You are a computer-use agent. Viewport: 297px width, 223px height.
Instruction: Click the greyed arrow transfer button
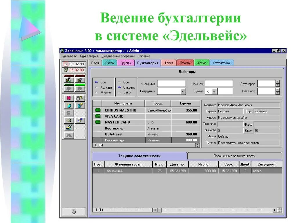click(69, 135)
